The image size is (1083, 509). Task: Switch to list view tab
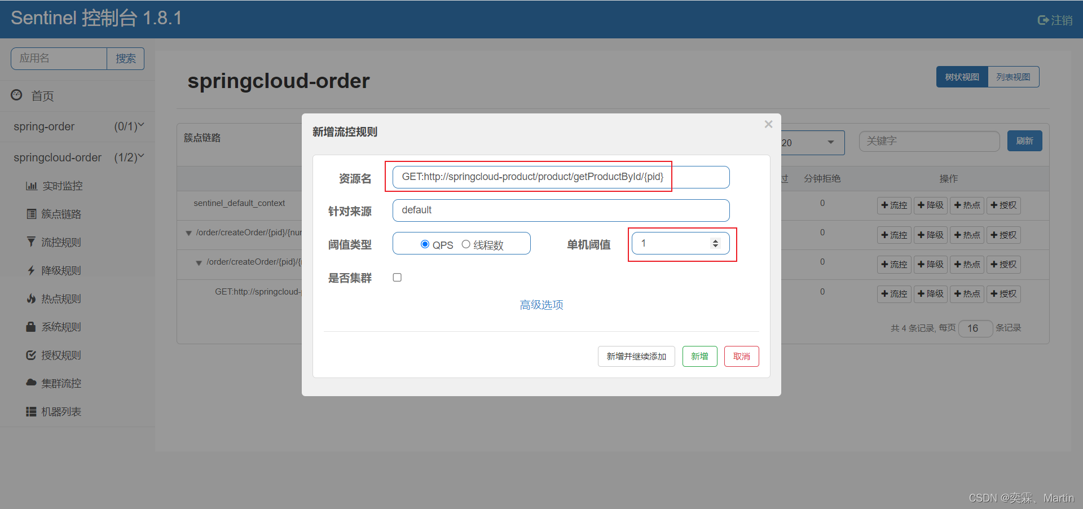point(1013,77)
